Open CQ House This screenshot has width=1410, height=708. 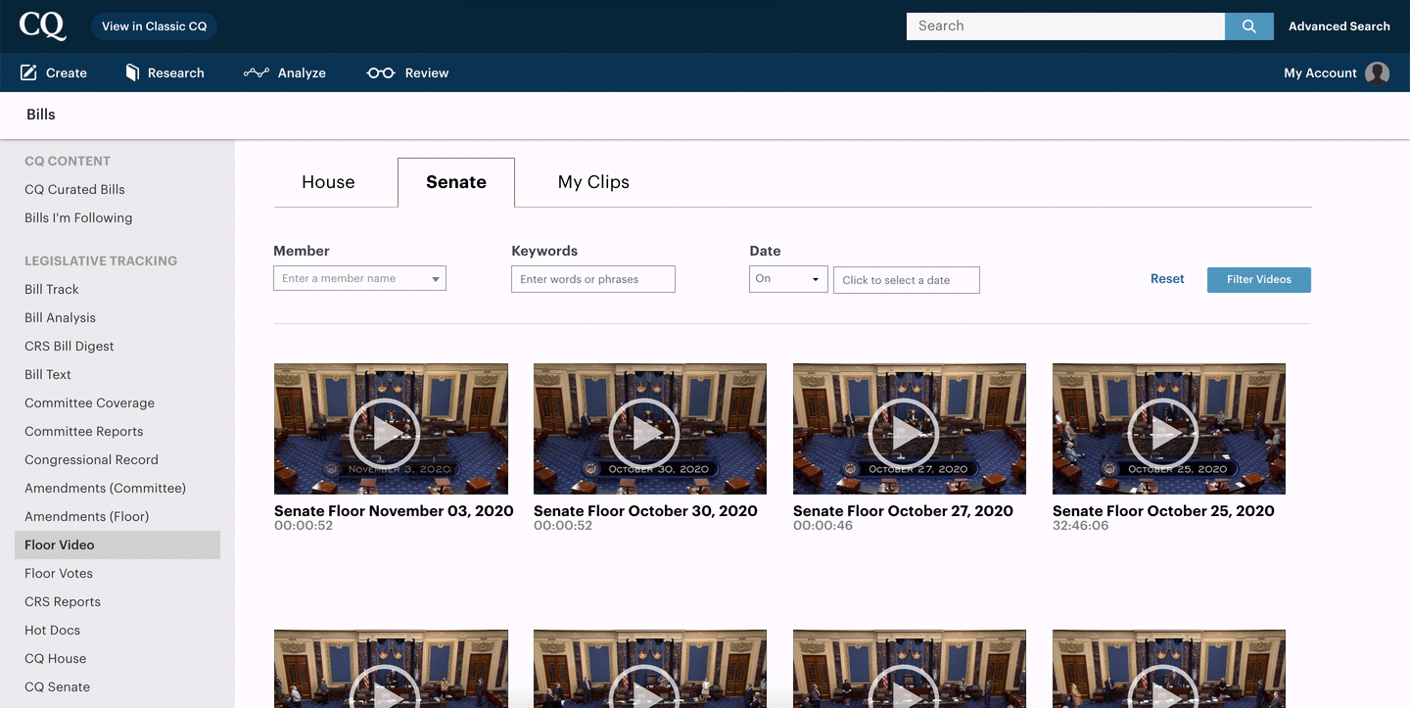55,658
